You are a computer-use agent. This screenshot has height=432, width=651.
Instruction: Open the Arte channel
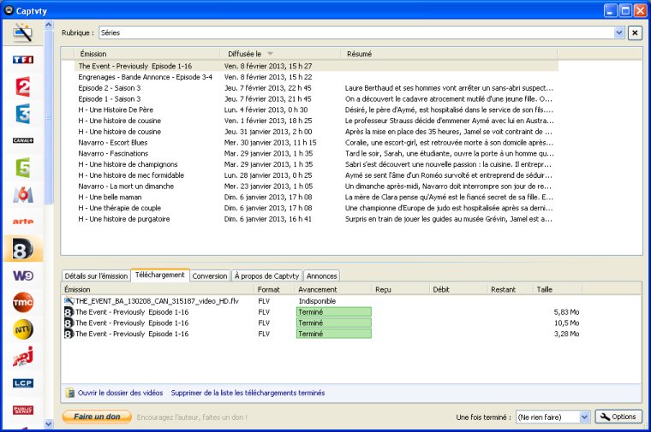[x=23, y=222]
